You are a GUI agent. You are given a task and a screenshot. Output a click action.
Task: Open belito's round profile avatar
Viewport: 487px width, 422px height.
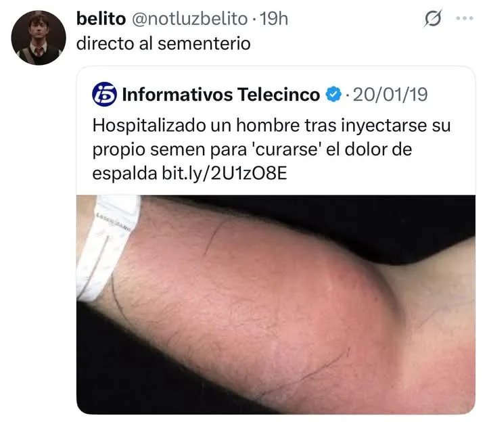39,38
